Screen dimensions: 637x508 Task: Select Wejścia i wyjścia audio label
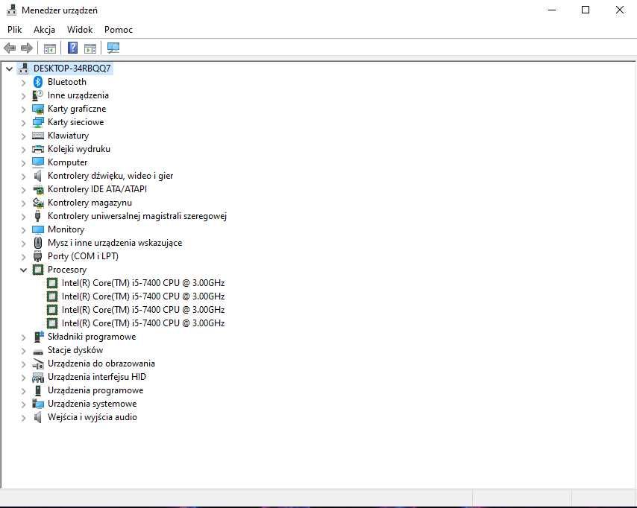[92, 417]
